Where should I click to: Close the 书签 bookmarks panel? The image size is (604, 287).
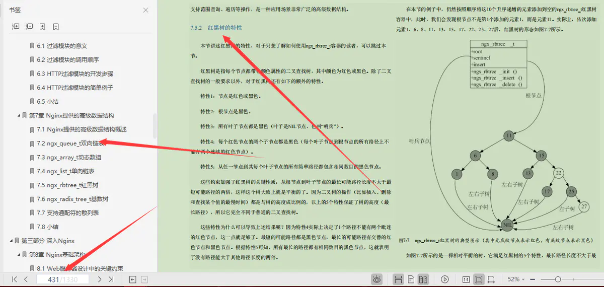(145, 10)
